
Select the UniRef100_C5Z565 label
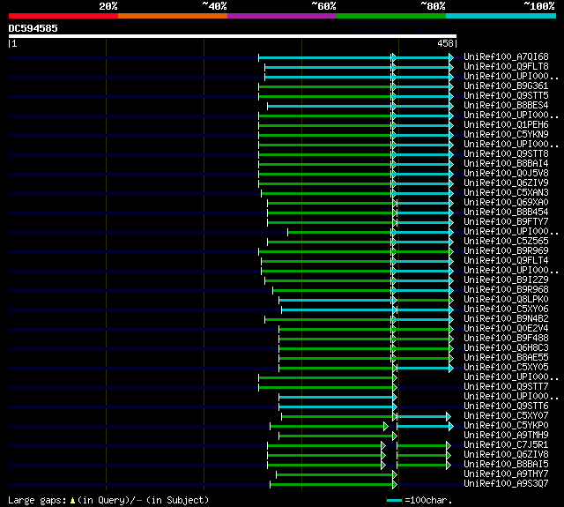(x=506, y=242)
